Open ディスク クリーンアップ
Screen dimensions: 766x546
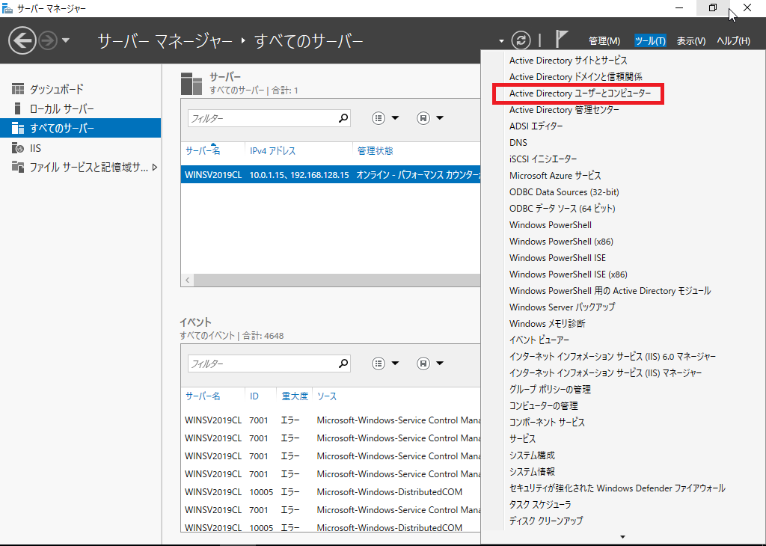pos(545,521)
